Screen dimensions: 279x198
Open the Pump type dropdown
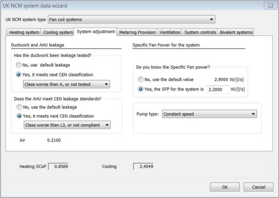pos(209,114)
